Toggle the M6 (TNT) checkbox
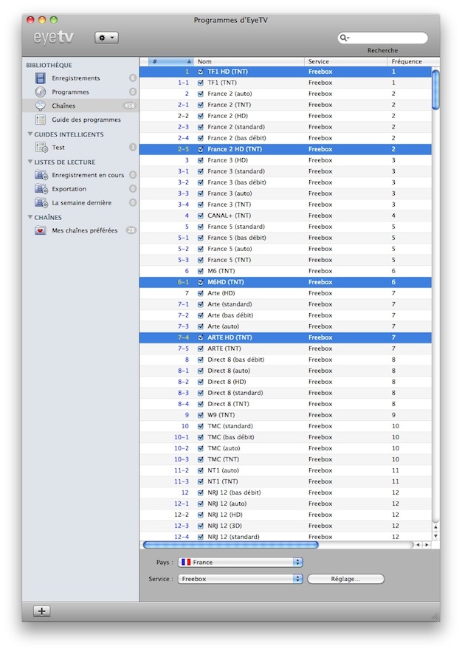Viewport: 462px width, 652px height. pos(201,271)
